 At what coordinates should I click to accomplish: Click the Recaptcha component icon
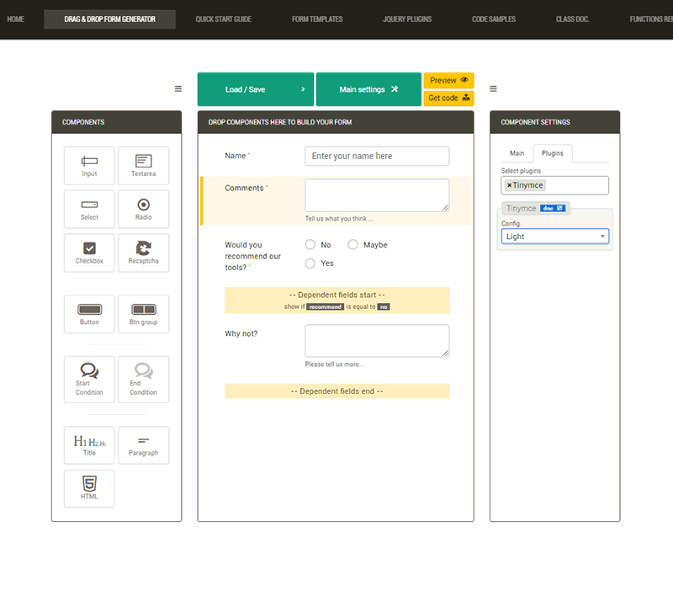(143, 253)
